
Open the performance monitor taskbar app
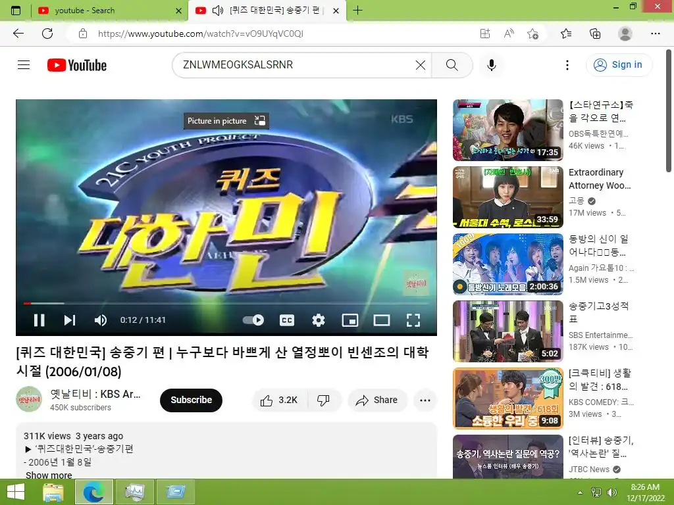coord(135,492)
